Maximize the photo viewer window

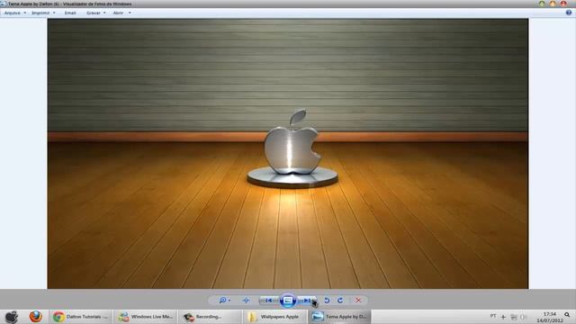pos(553,4)
